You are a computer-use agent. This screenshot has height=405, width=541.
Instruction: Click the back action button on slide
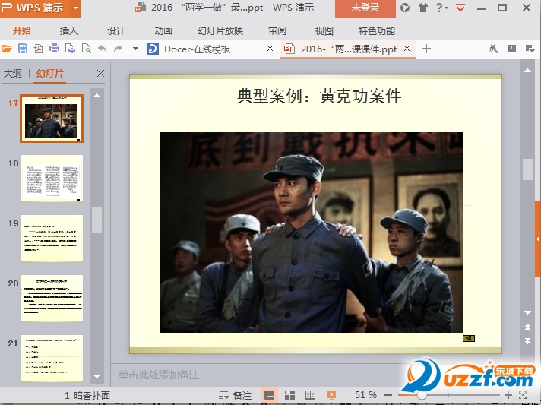coord(469,338)
